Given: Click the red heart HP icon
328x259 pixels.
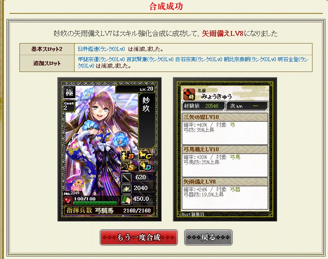Looking at the screenshot, I should pyautogui.click(x=68, y=201).
